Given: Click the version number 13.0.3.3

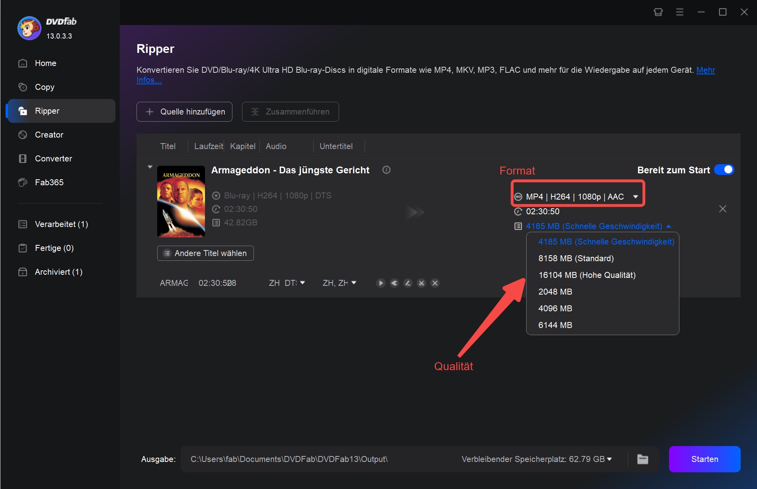Looking at the screenshot, I should (x=59, y=36).
